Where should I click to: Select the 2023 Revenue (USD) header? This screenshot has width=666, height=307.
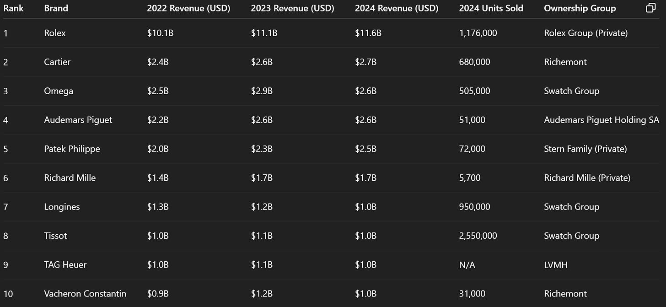point(292,8)
